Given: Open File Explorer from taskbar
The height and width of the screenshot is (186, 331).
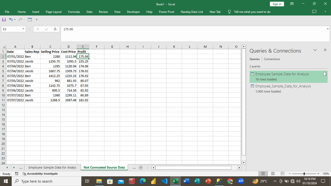Looking at the screenshot, I should 99,181.
